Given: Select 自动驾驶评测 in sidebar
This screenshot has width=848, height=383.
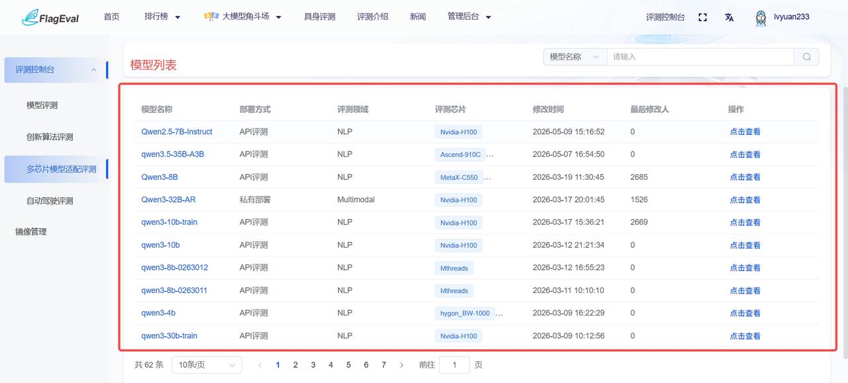Looking at the screenshot, I should click(50, 201).
